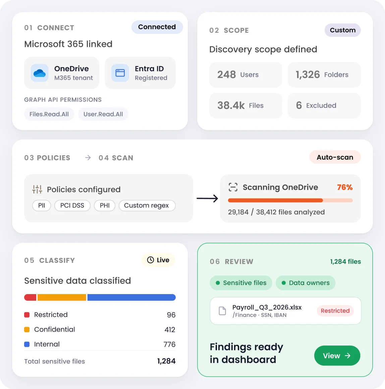Screen dimensions: 385x389
Task: Open the Entra ID Registered card
Action: click(140, 73)
